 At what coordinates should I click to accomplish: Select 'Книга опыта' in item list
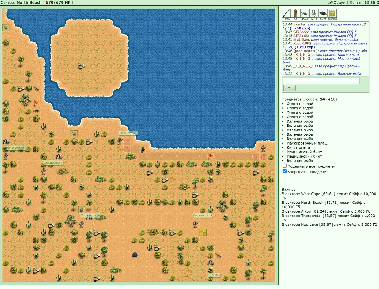pos(298,147)
